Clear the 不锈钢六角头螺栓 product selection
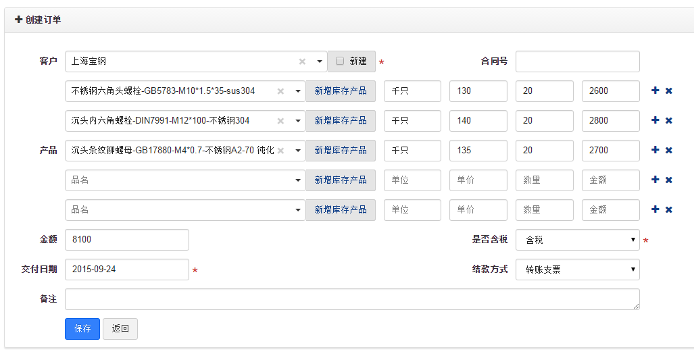The image size is (694, 358). [x=280, y=91]
